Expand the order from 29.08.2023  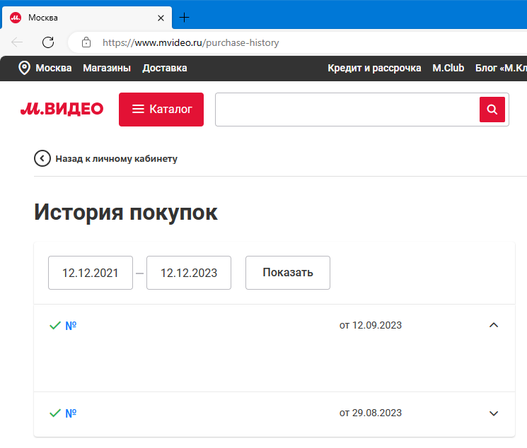(493, 413)
